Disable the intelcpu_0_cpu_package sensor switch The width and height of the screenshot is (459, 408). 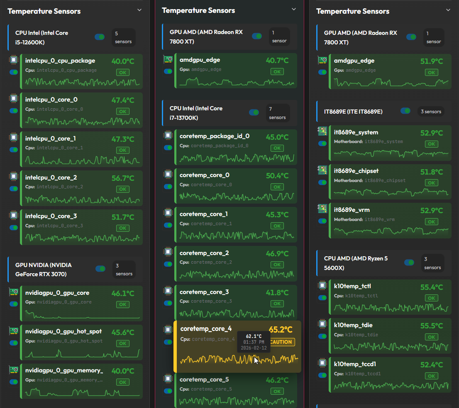(x=14, y=72)
